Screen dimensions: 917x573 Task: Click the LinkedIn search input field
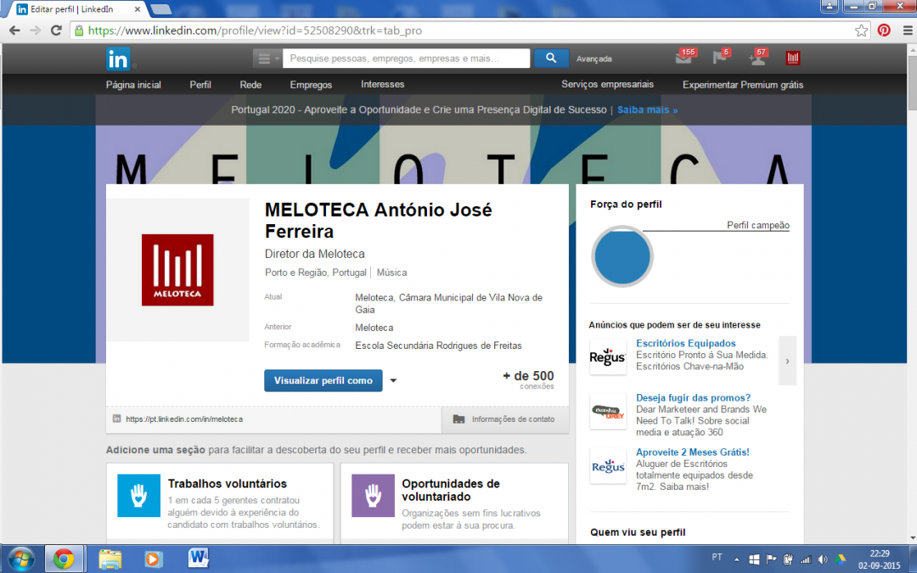[x=406, y=59]
